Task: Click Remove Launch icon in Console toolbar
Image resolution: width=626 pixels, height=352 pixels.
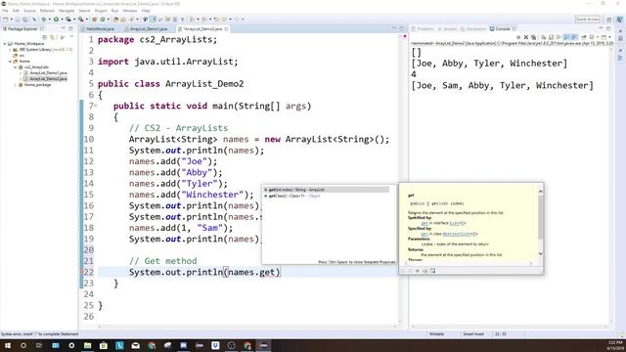Action: (x=526, y=37)
